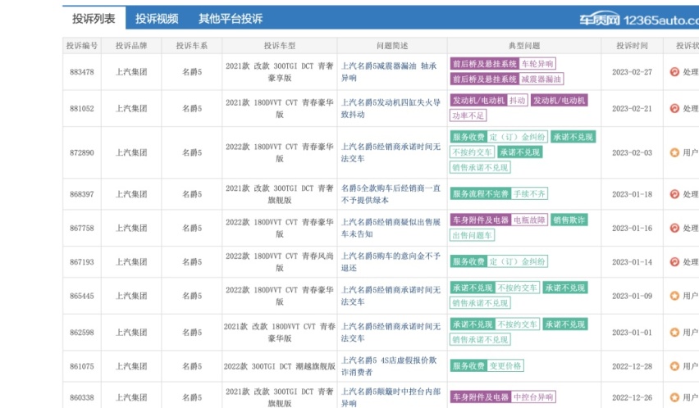Select the date 2023-01-18
699x408 pixels.
pyautogui.click(x=632, y=194)
